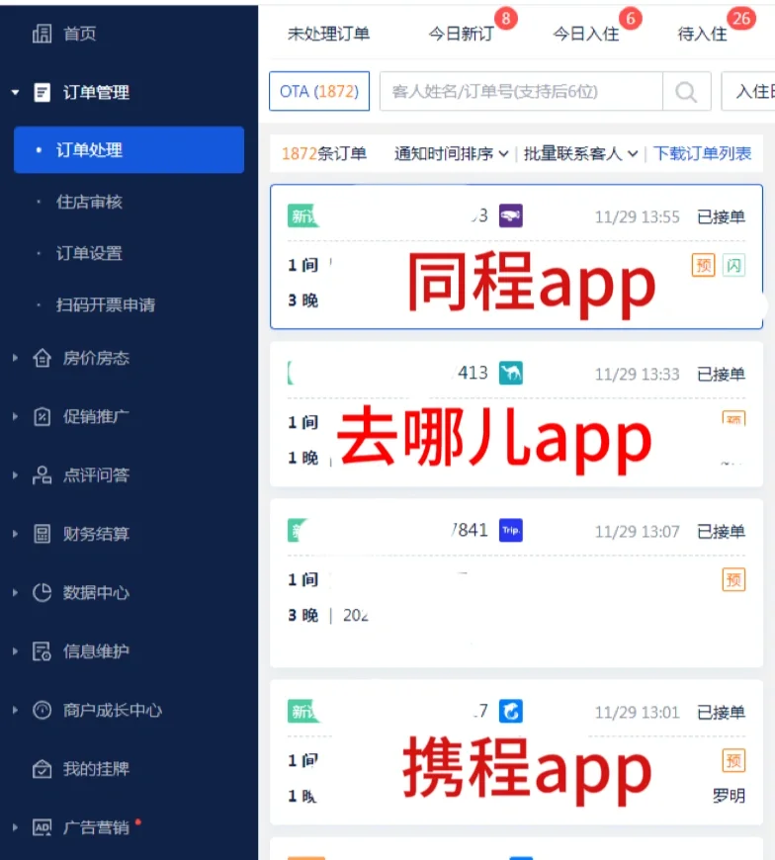This screenshot has width=775, height=860.
Task: Click the 促销推广 percent icon
Action: (x=42, y=417)
